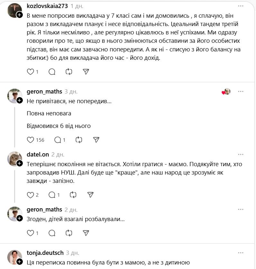The width and height of the screenshot is (256, 269).
Task: Repost datel.on's comment
Action: (73, 195)
